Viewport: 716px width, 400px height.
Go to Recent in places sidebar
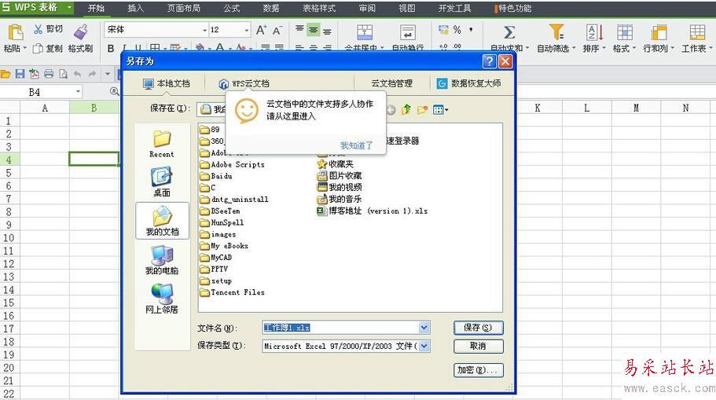point(162,144)
